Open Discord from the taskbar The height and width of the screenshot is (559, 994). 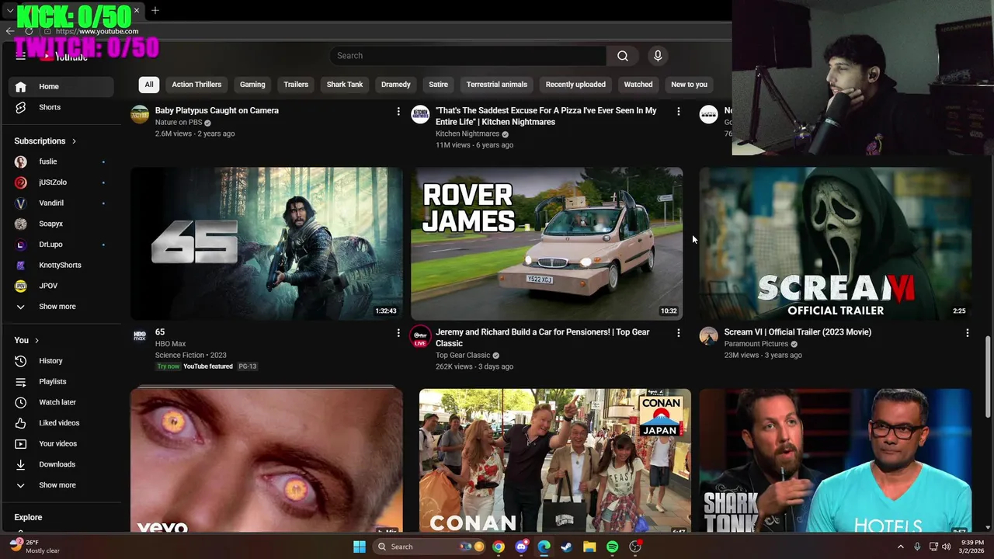521,547
